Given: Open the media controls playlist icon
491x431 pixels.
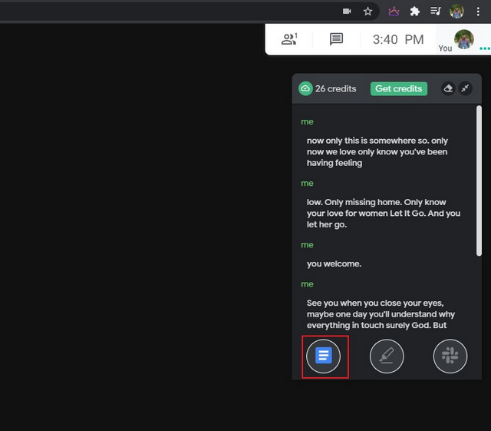Looking at the screenshot, I should 436,12.
